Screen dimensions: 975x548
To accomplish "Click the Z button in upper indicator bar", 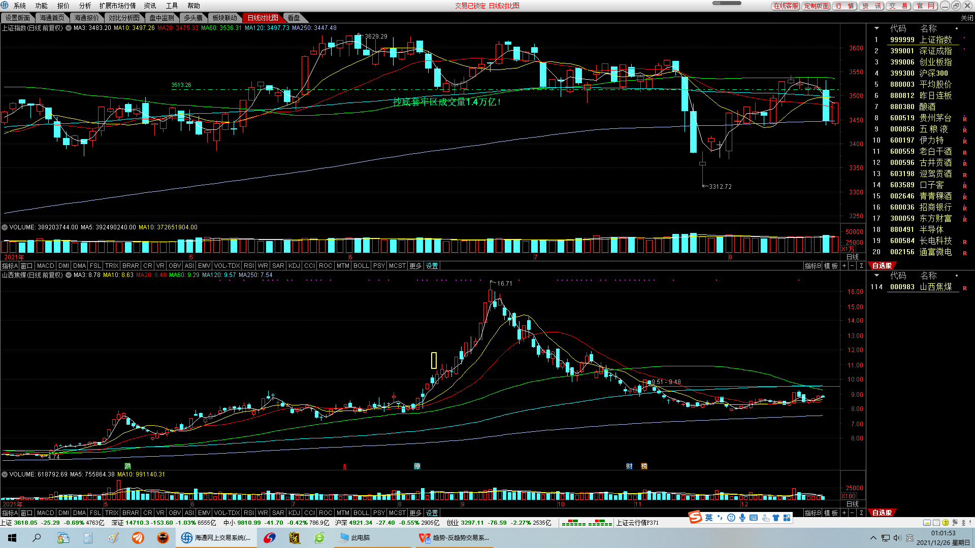I will click(861, 266).
